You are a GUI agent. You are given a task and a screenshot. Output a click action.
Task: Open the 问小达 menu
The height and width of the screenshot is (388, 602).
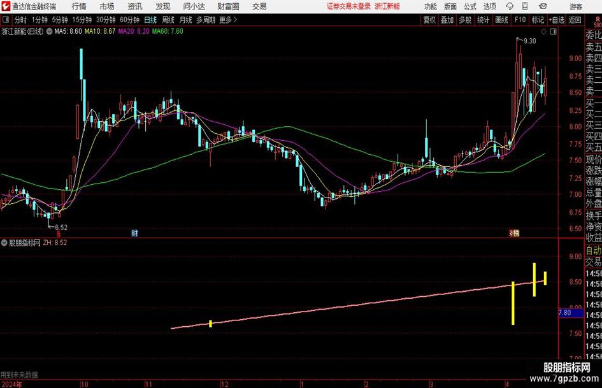tap(194, 6)
